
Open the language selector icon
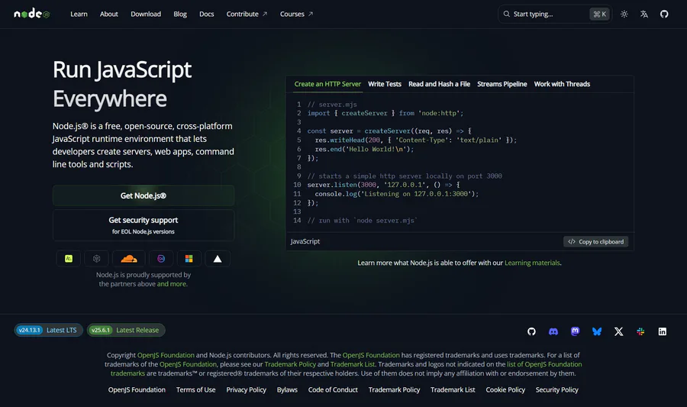point(643,14)
